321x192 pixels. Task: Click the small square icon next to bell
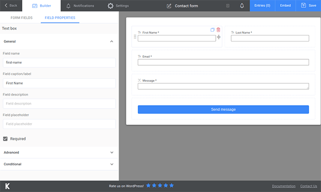pyautogui.click(x=228, y=6)
